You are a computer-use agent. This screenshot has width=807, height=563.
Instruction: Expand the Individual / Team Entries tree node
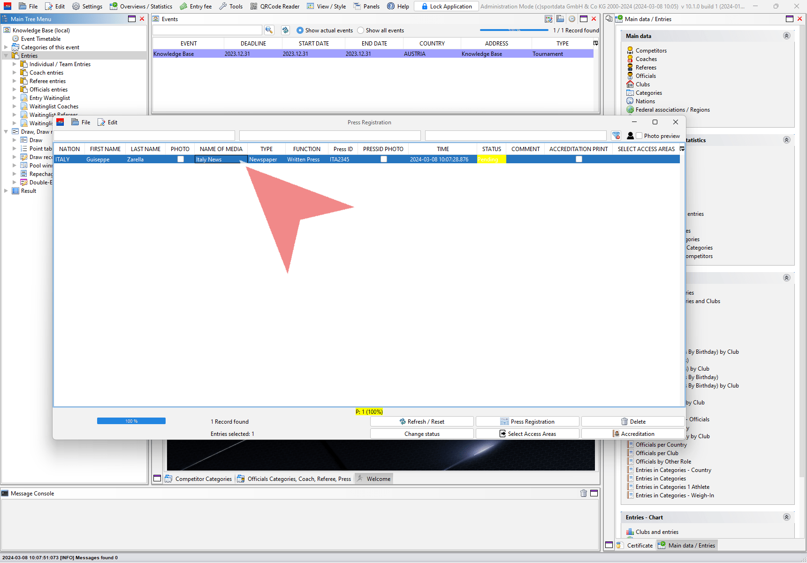coord(14,64)
